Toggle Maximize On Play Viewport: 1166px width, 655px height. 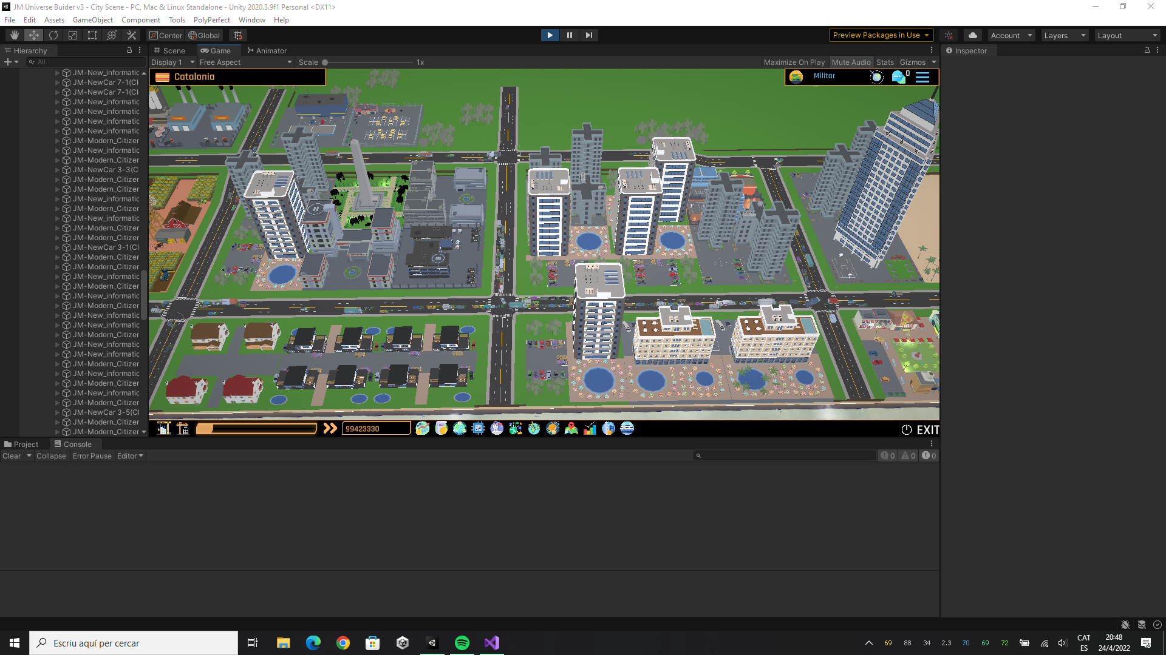pos(794,62)
